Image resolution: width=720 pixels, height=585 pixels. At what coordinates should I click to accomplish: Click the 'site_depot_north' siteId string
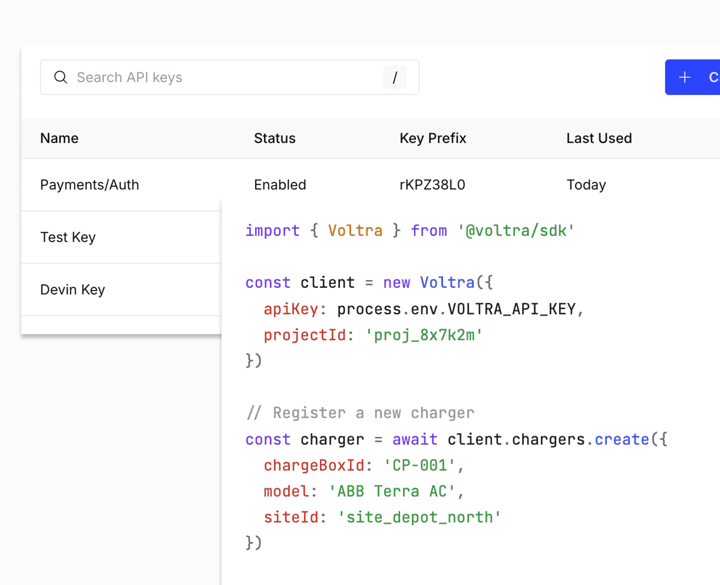[420, 517]
